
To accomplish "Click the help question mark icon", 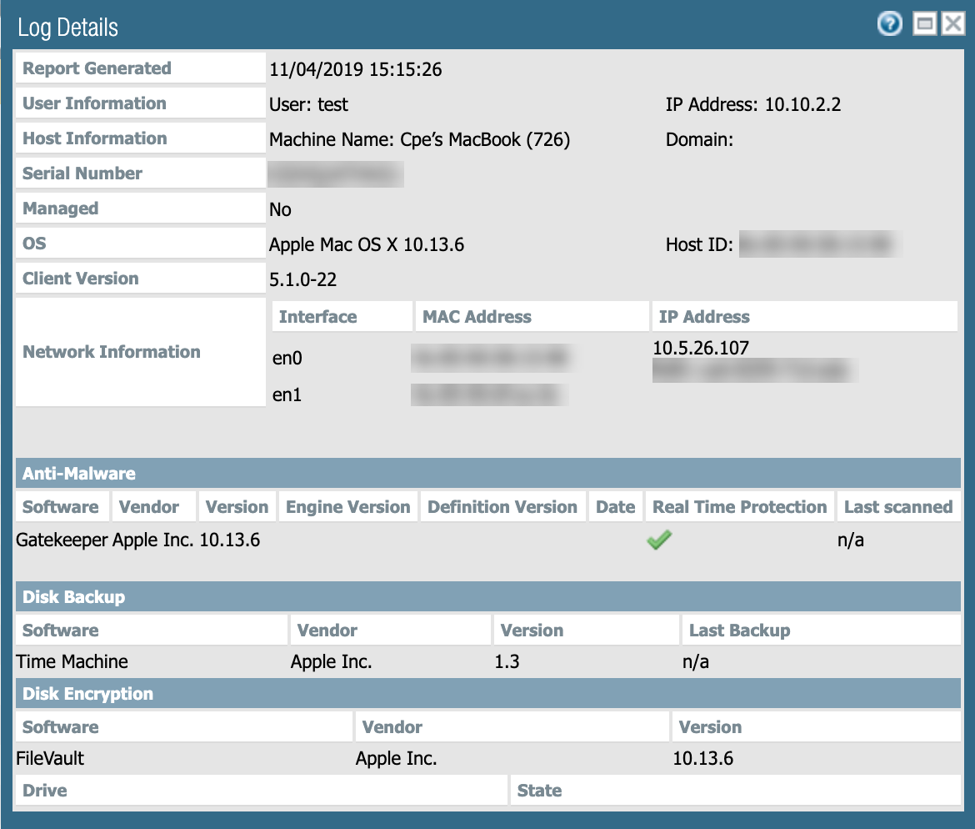I will point(890,25).
